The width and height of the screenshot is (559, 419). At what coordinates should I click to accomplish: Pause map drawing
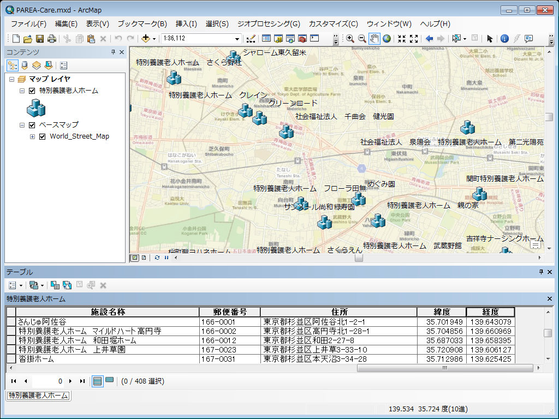(x=166, y=258)
